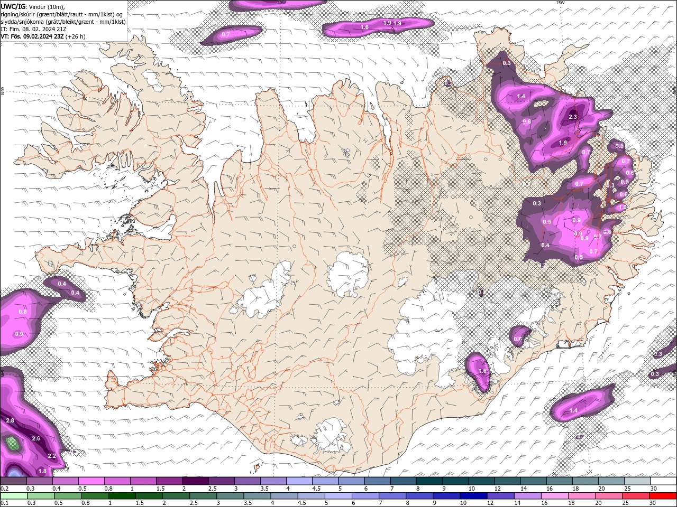Click the 'rigning/skúrir (grænt/blátt/rautt' legend line
Viewport: 677px width, 507px height.
pyautogui.click(x=62, y=14)
